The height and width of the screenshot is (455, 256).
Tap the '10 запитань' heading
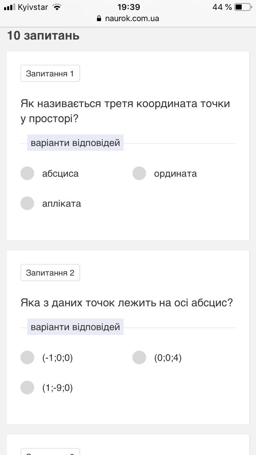tap(43, 35)
